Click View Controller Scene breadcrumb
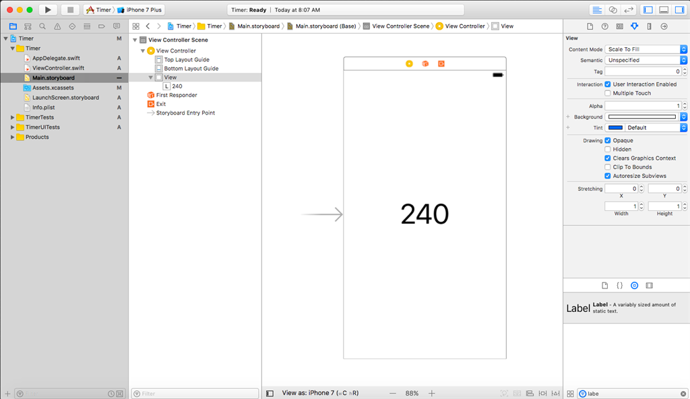Image resolution: width=690 pixels, height=399 pixels. pos(396,26)
